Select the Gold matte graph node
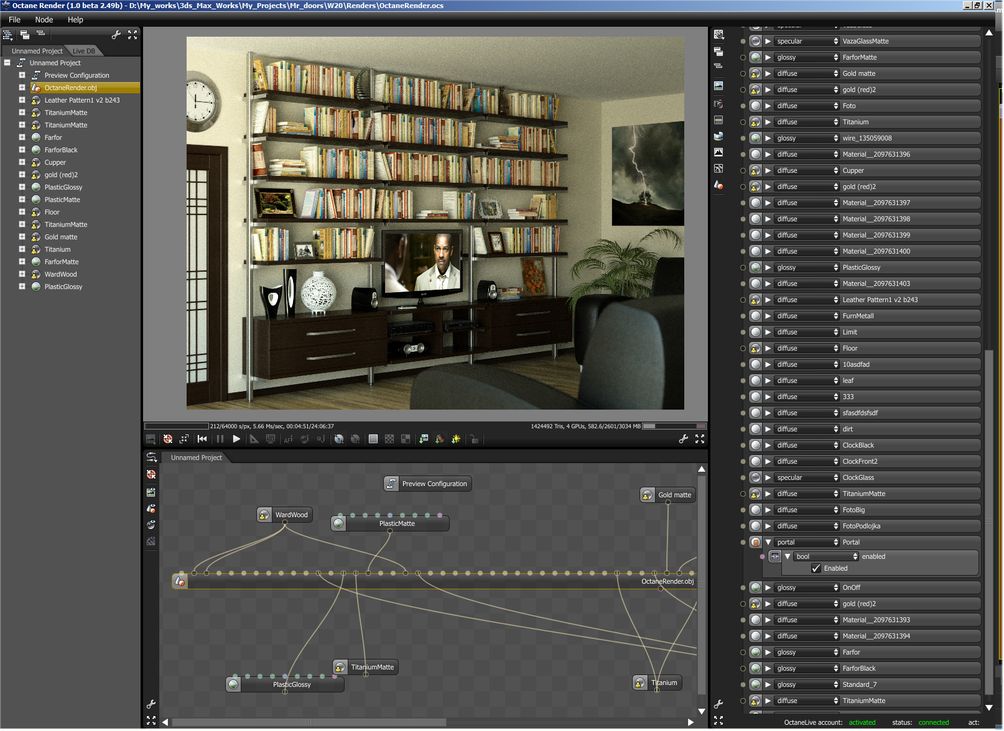Screen dimensions: 1004x731 pyautogui.click(x=668, y=495)
